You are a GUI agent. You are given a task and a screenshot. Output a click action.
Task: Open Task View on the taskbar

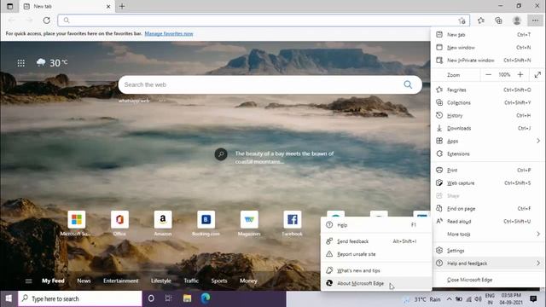point(169,298)
